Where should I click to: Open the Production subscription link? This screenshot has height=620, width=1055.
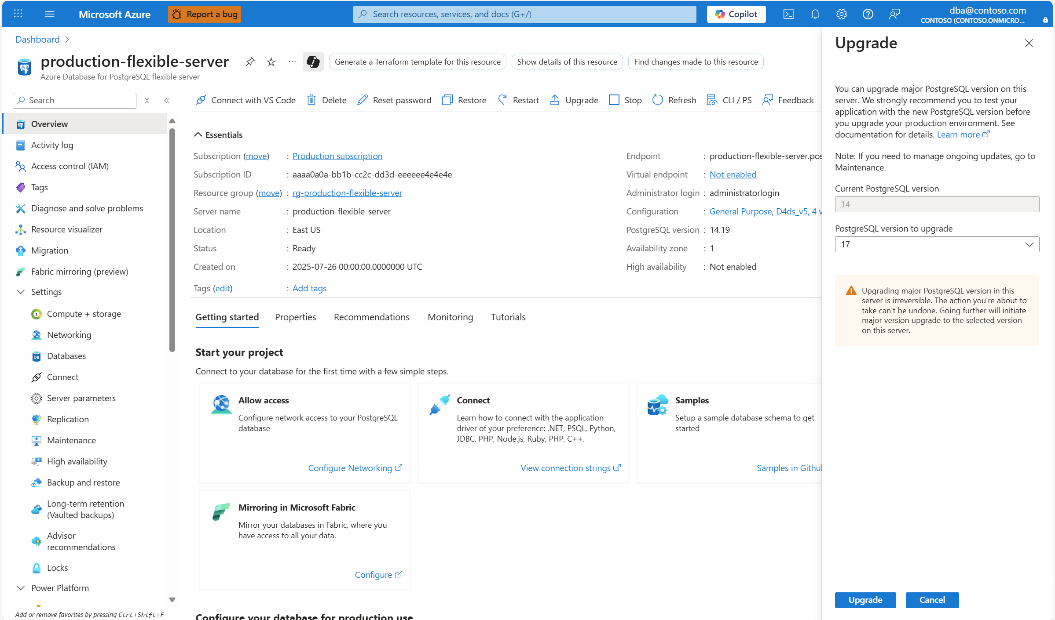click(x=337, y=156)
